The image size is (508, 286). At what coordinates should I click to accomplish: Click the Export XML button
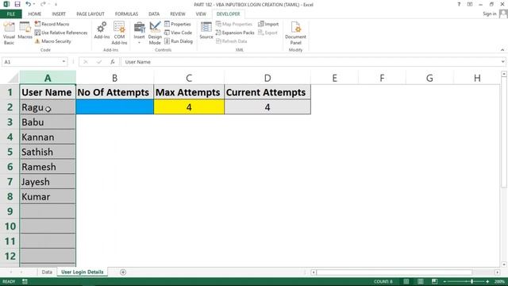point(268,33)
